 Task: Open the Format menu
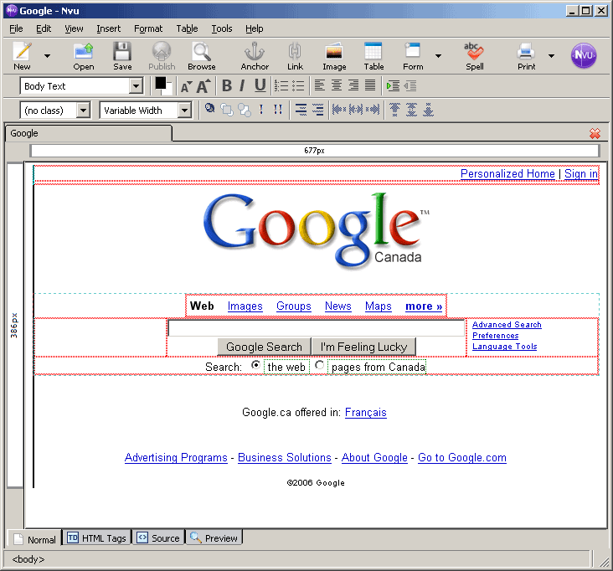click(x=148, y=28)
